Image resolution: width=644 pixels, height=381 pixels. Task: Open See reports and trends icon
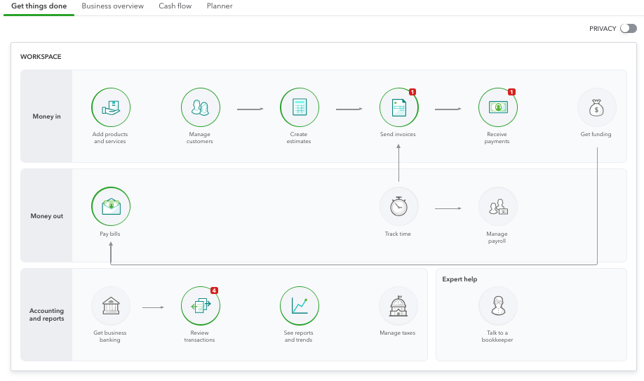[300, 306]
